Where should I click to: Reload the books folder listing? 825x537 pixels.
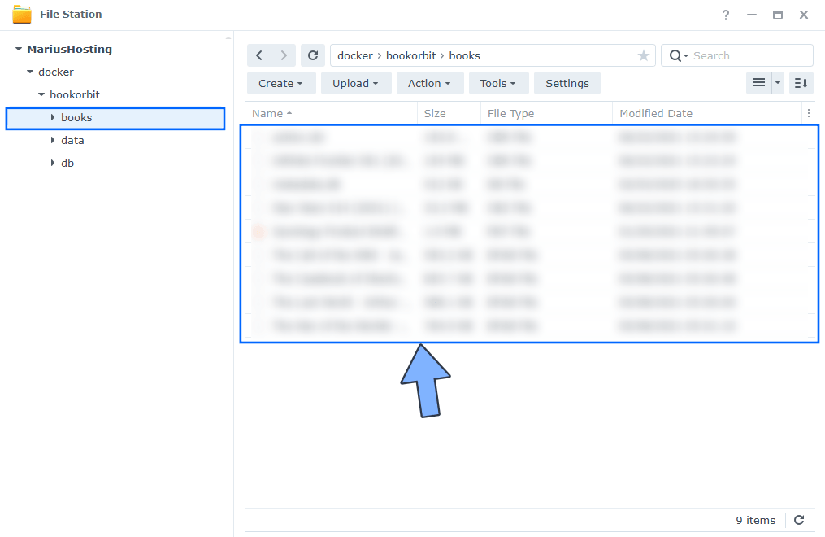(x=313, y=55)
